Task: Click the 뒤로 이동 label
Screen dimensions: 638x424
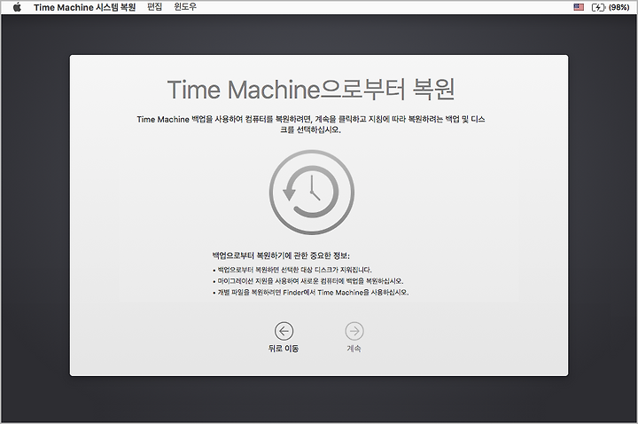Action: pos(284,349)
